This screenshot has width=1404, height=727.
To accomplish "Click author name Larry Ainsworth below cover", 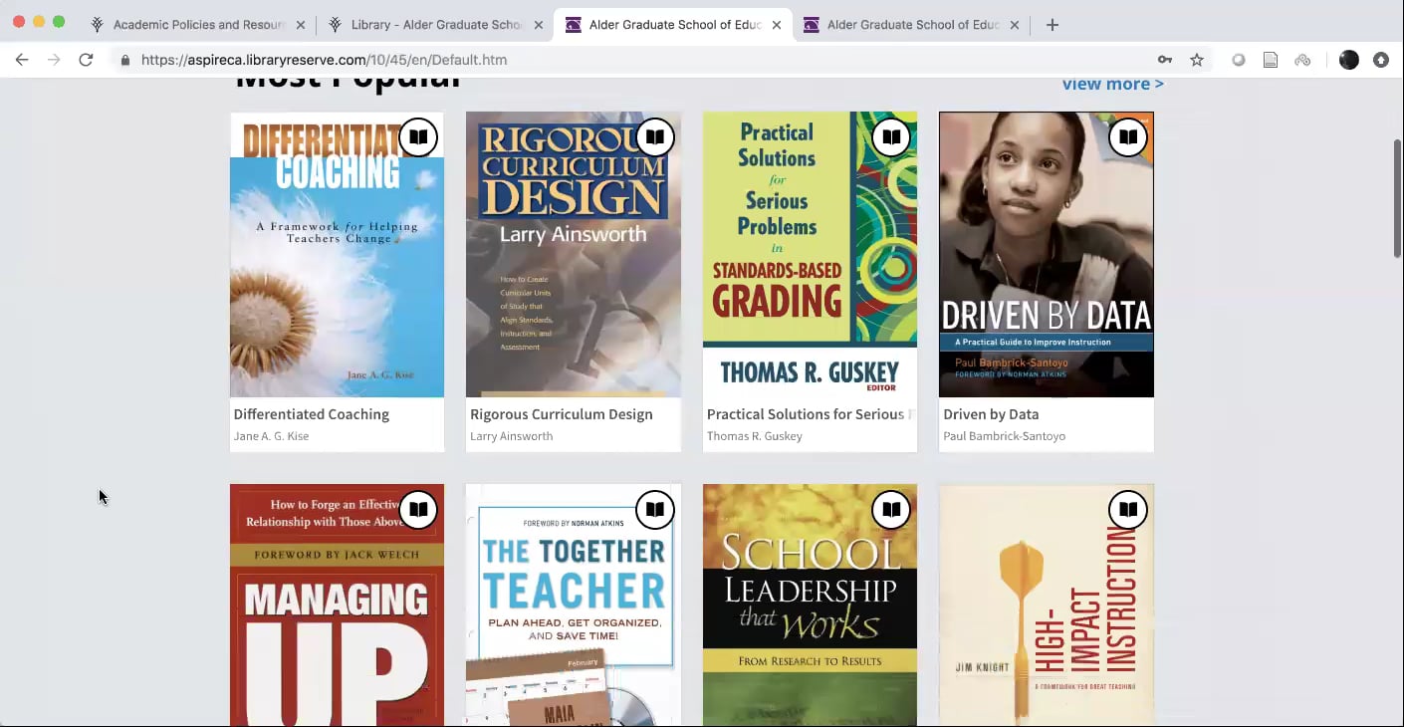I will pyautogui.click(x=511, y=436).
